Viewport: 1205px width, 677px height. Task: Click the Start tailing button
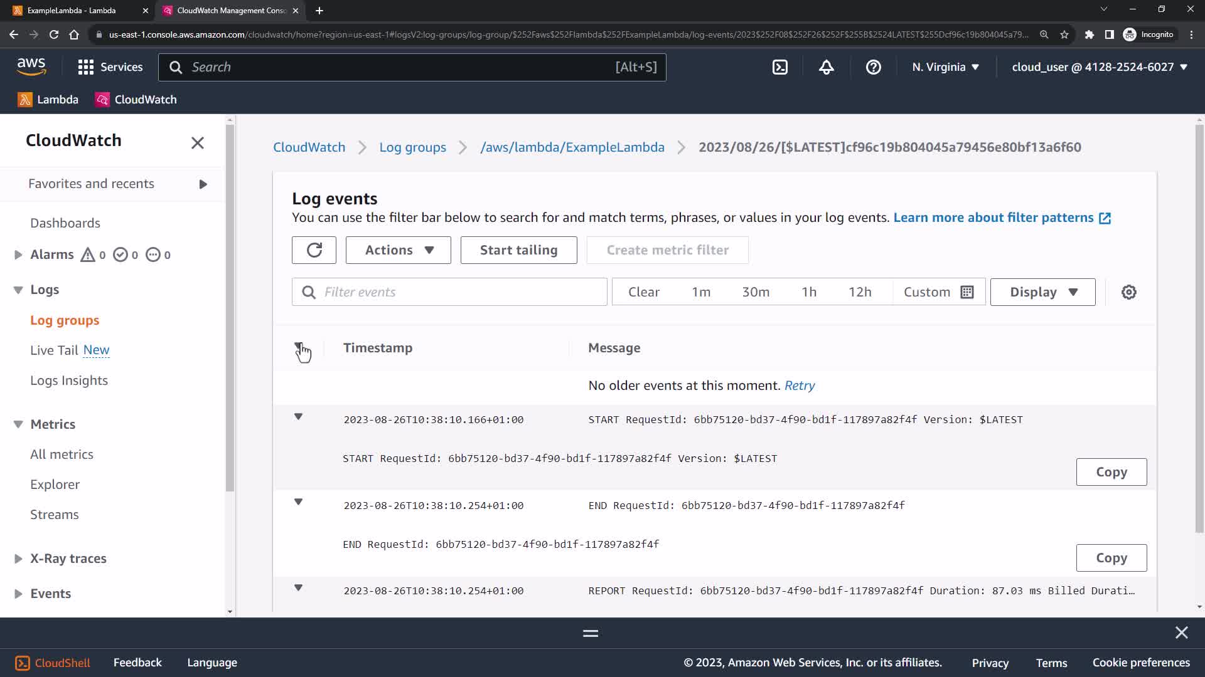(x=518, y=250)
